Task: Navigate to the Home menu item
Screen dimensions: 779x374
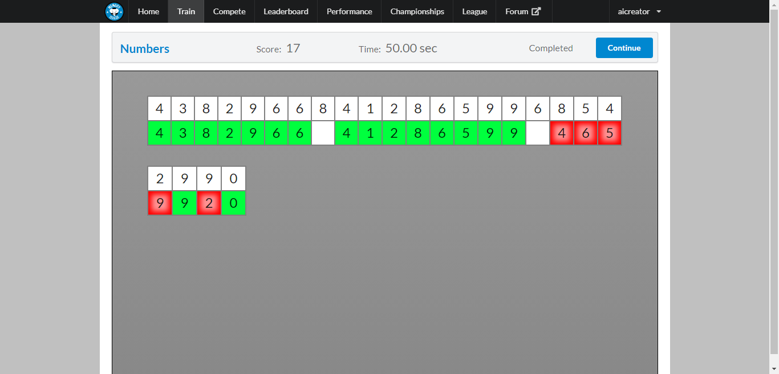Action: tap(148, 11)
